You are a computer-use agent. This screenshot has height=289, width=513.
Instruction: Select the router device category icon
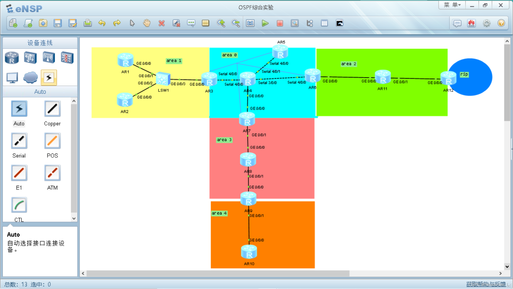pos(12,58)
